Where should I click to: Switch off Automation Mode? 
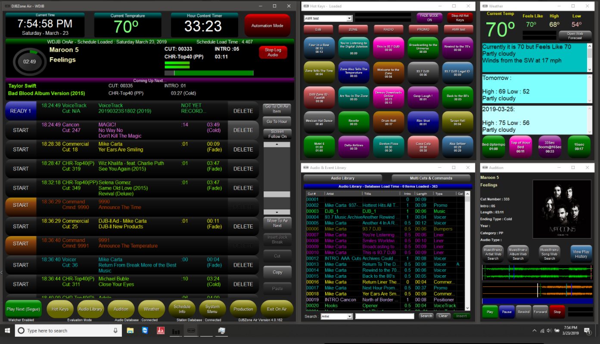coord(267,26)
